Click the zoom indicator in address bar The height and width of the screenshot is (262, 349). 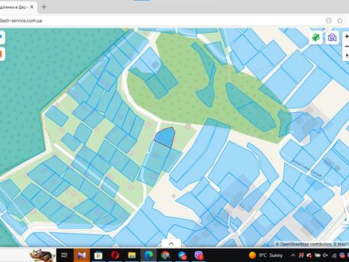pyautogui.click(x=329, y=20)
